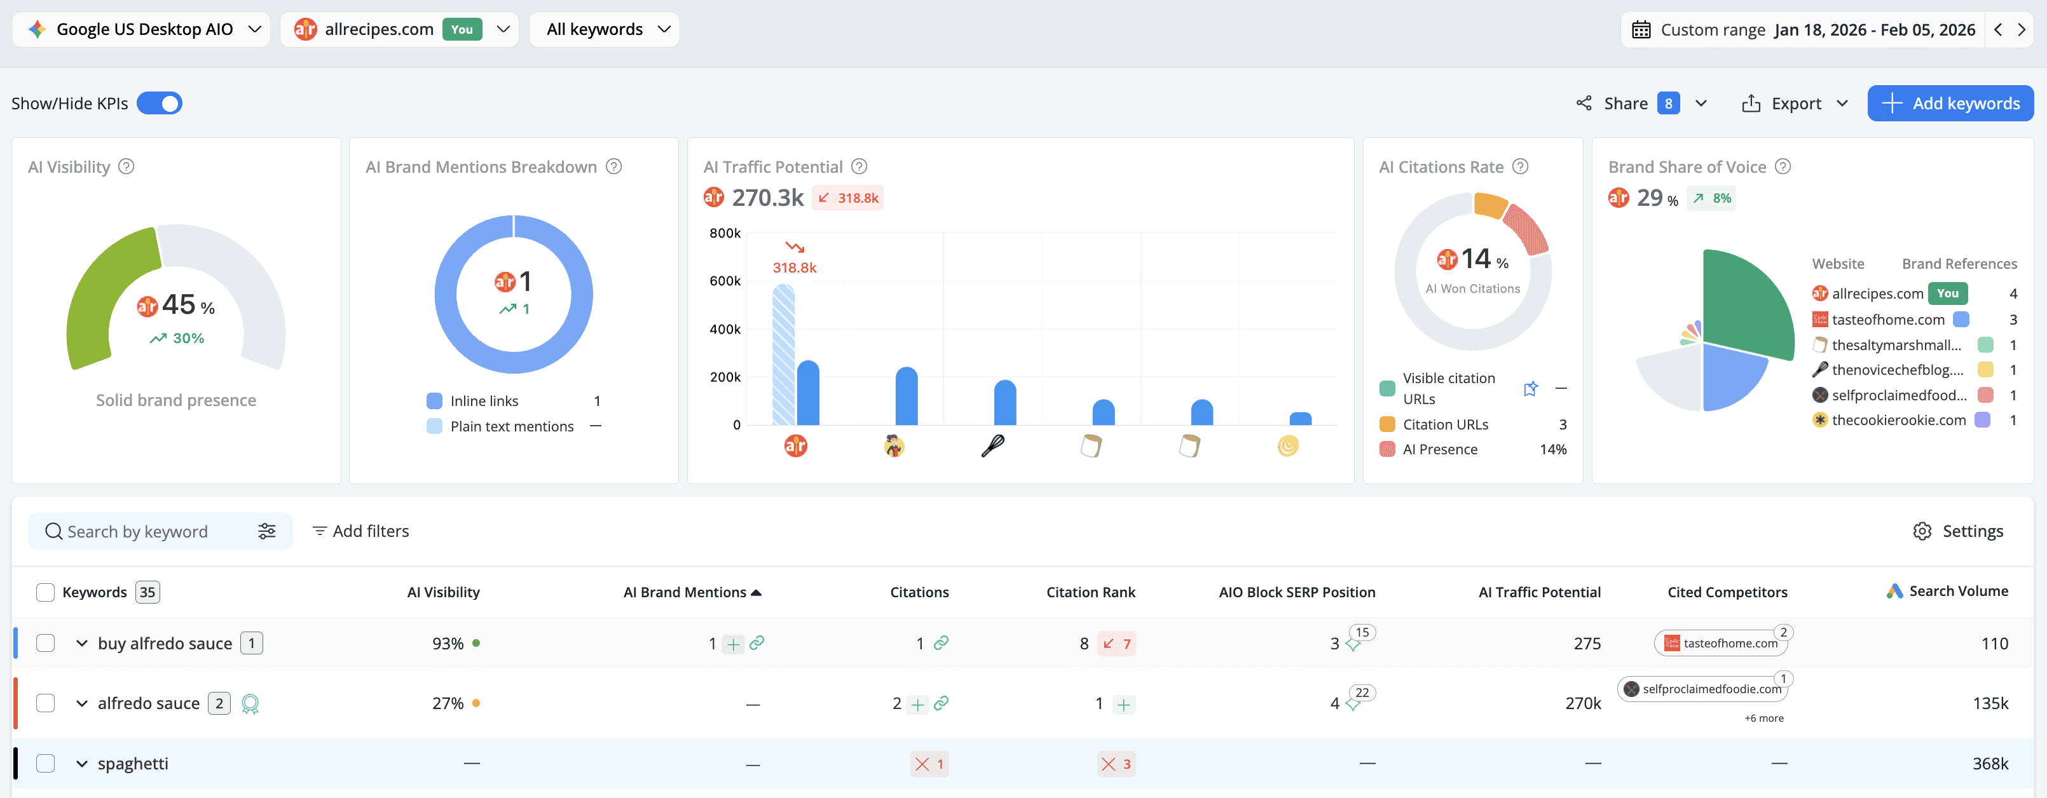Open the Settings gear above the keyword table
Screen dimensions: 2047x798
(x=1923, y=531)
